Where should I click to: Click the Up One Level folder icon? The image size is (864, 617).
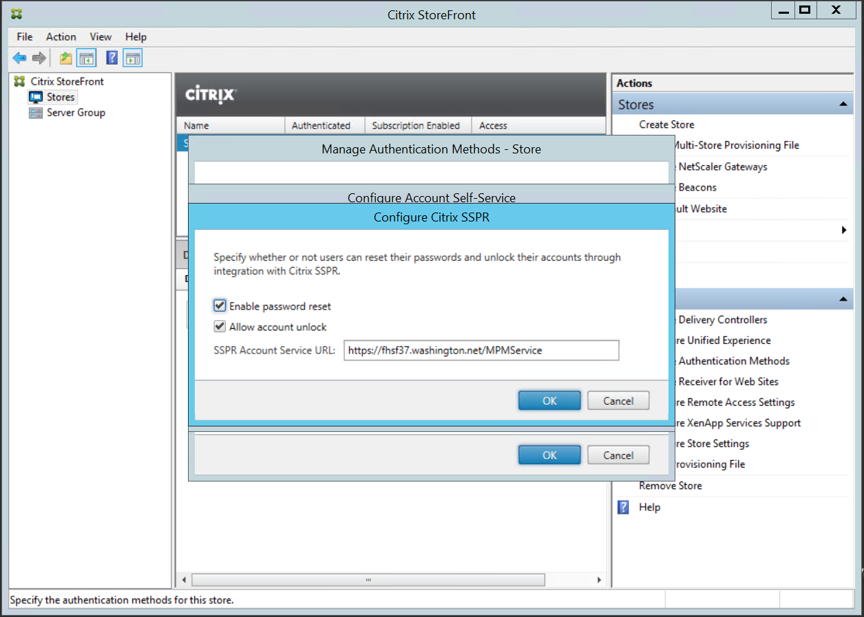point(65,58)
